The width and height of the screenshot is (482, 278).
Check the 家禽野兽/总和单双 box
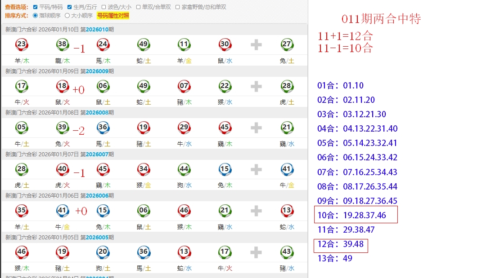click(178, 7)
